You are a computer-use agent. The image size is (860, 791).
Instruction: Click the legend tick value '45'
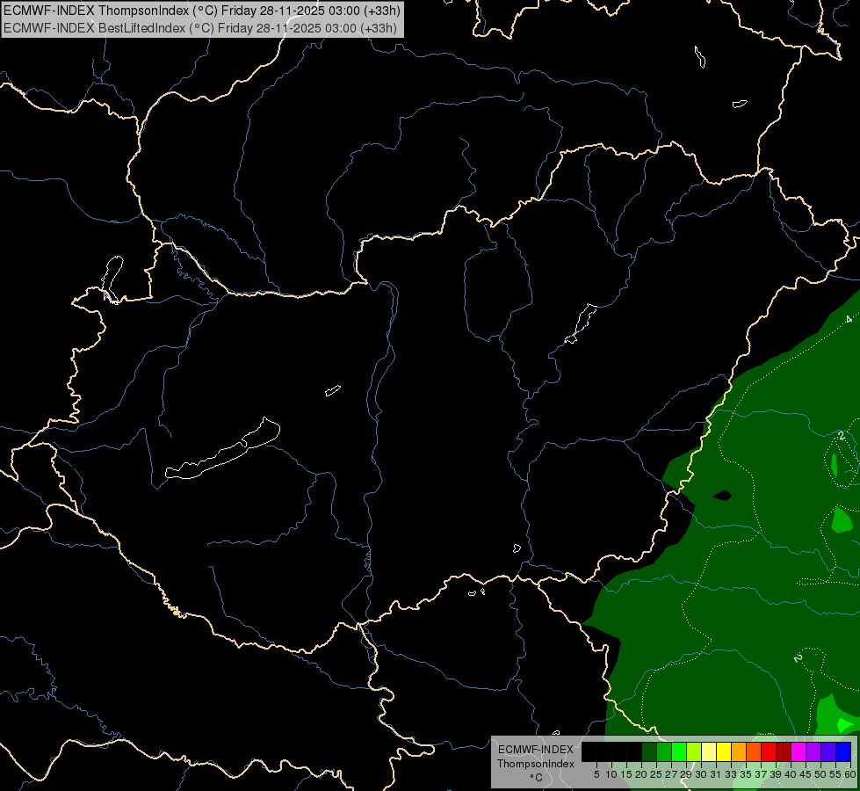[x=806, y=774]
